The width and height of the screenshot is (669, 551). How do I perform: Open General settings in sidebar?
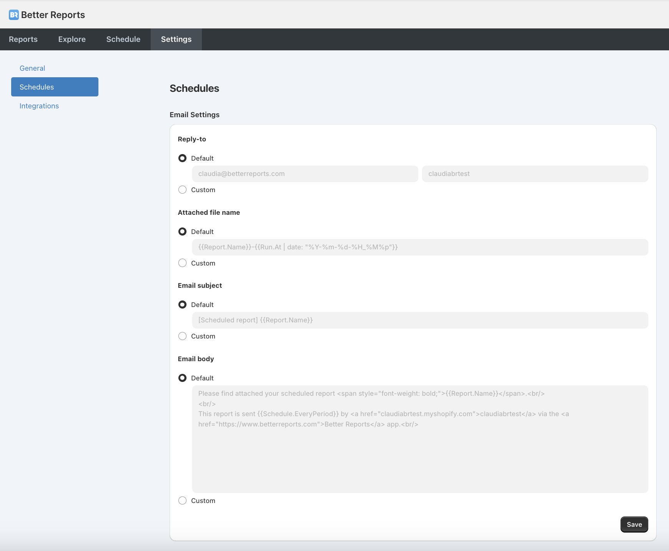32,68
